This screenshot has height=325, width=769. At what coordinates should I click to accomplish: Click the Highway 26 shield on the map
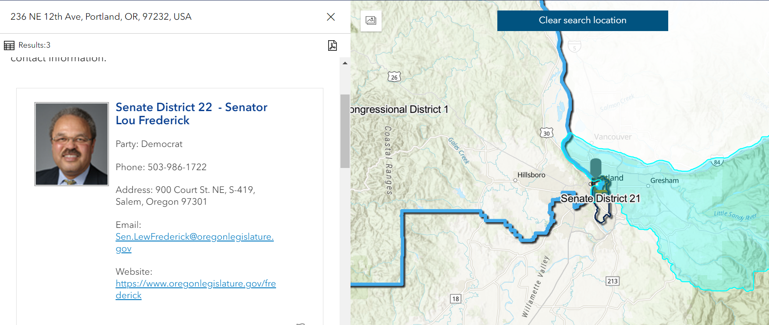(x=394, y=77)
